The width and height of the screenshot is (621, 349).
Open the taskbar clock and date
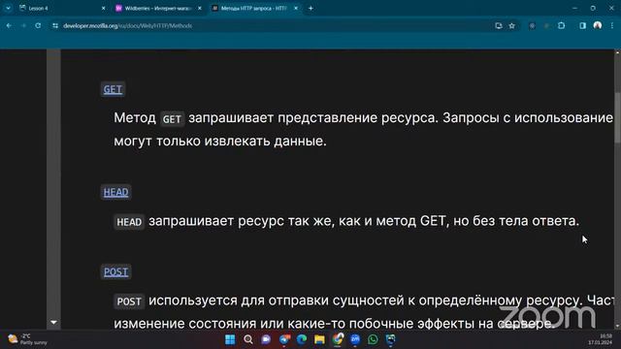tap(601, 339)
